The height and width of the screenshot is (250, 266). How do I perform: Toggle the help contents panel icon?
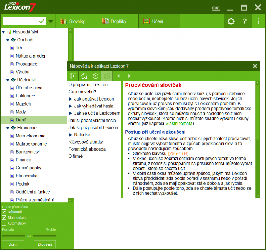click(73, 76)
